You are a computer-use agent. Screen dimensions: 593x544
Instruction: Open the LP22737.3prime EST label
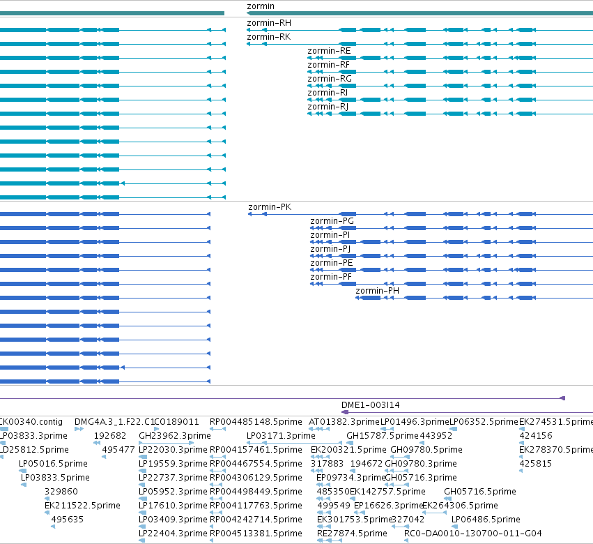tap(174, 478)
